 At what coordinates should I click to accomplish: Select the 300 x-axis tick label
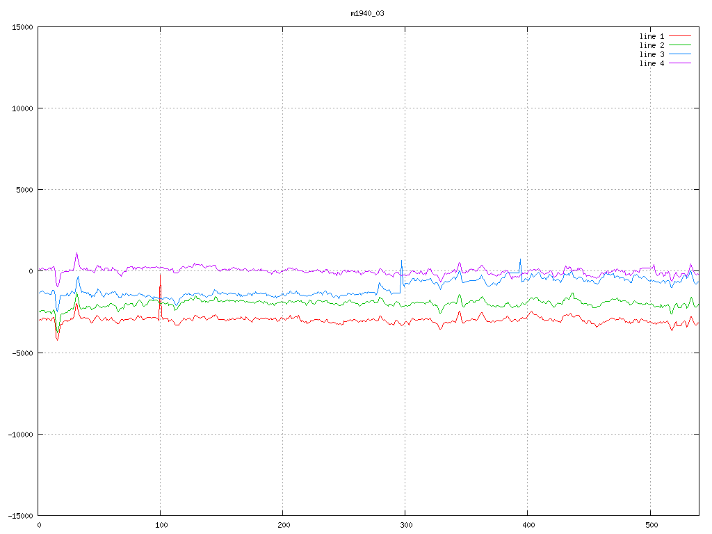coord(405,525)
